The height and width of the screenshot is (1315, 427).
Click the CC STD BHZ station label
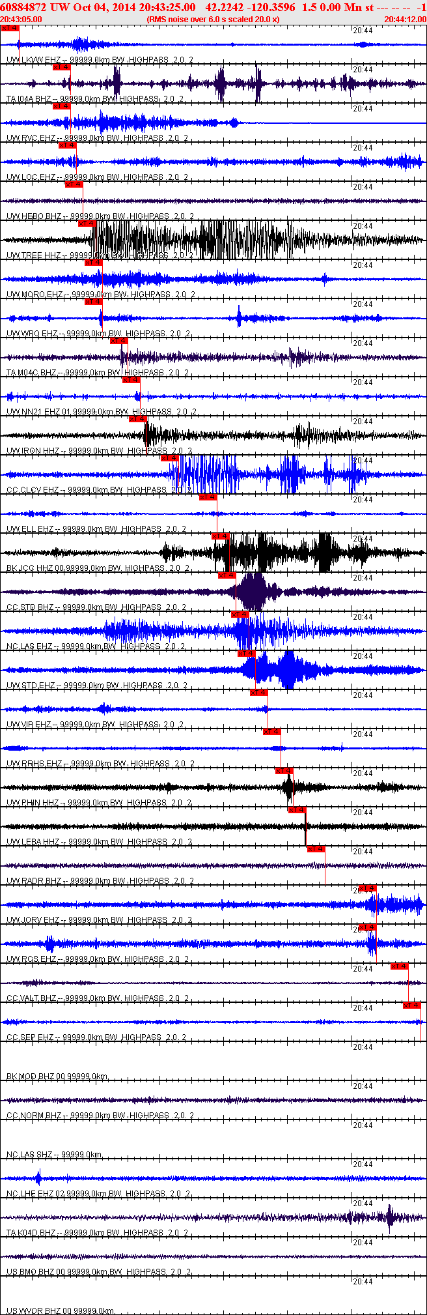96,607
